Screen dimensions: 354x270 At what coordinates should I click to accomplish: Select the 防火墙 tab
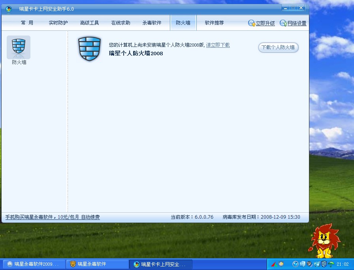183,22
